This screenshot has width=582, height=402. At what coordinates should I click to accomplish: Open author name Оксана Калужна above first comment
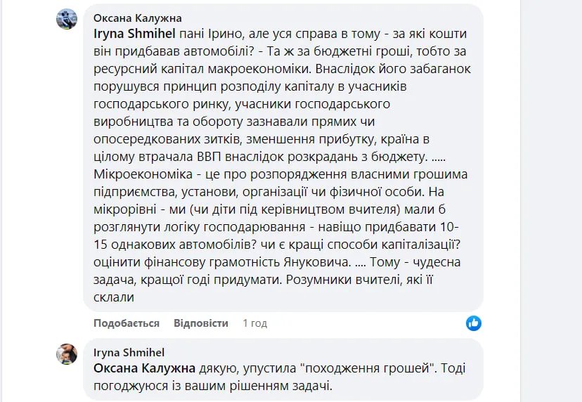coord(137,18)
